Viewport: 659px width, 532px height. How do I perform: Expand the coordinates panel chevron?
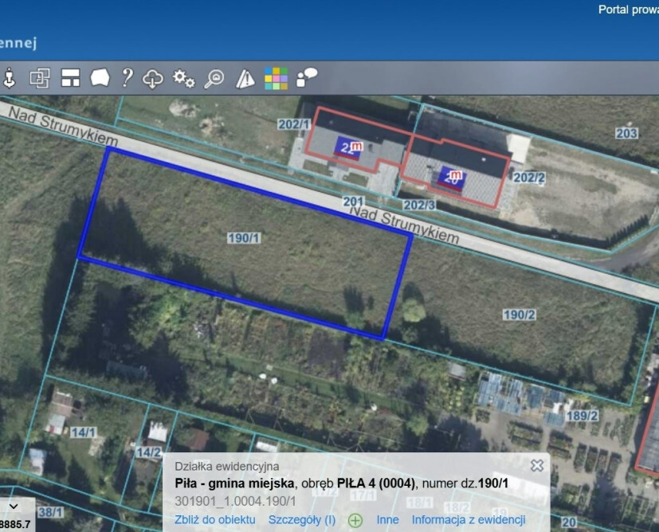pos(14,506)
